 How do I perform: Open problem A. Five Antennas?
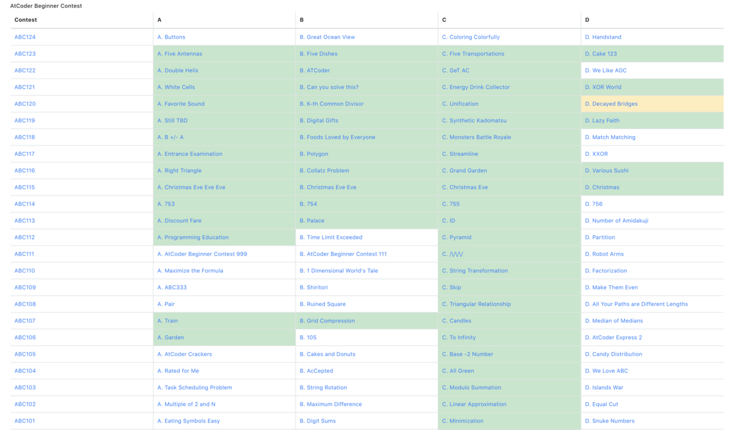tap(179, 54)
